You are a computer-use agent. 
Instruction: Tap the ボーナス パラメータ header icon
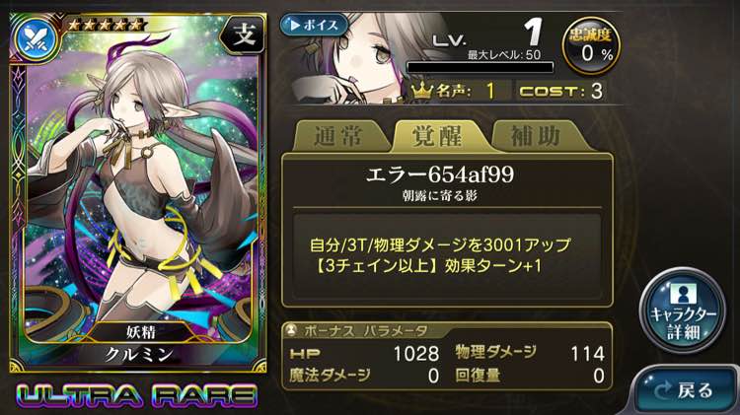(x=292, y=330)
